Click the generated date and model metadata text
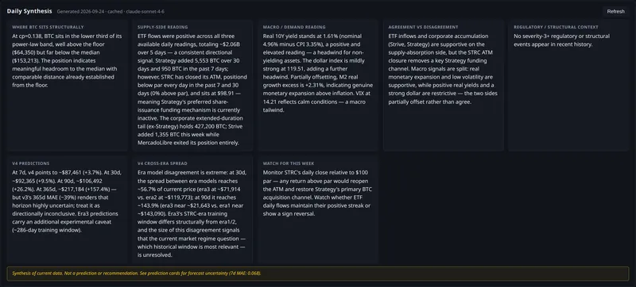The image size is (636, 287). coord(111,12)
